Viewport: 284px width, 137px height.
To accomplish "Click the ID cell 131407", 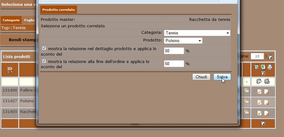I will pos(10,102).
